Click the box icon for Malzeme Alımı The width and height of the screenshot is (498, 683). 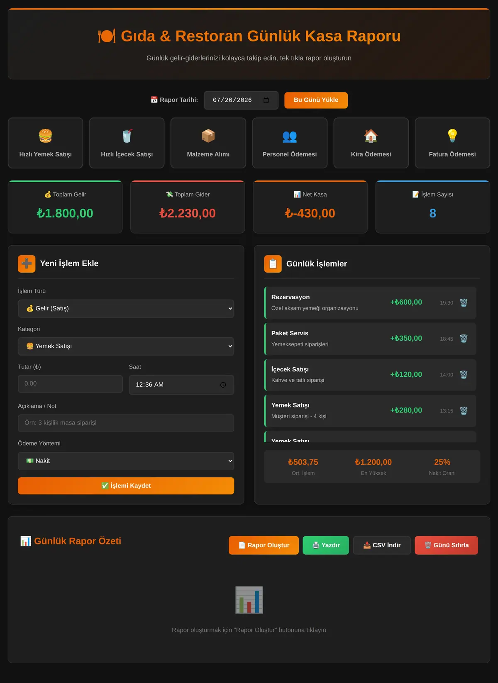[208, 136]
